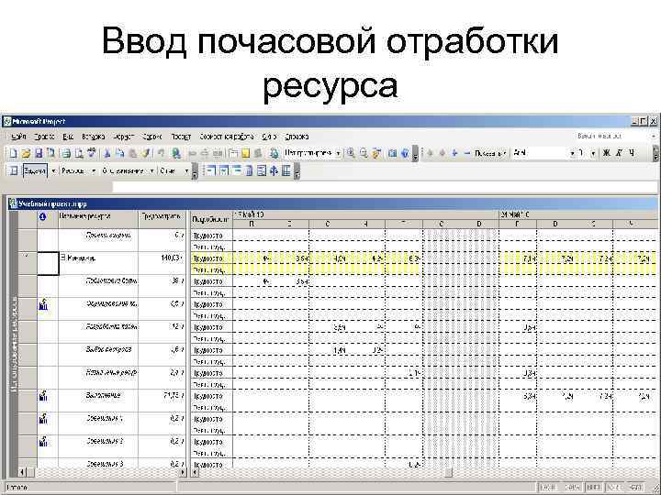Open the Правка menu

point(44,137)
